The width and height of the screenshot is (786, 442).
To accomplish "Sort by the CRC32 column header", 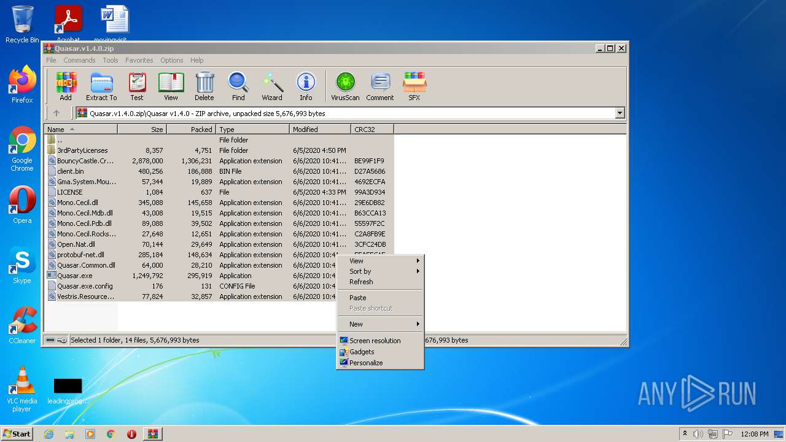I will (x=372, y=129).
